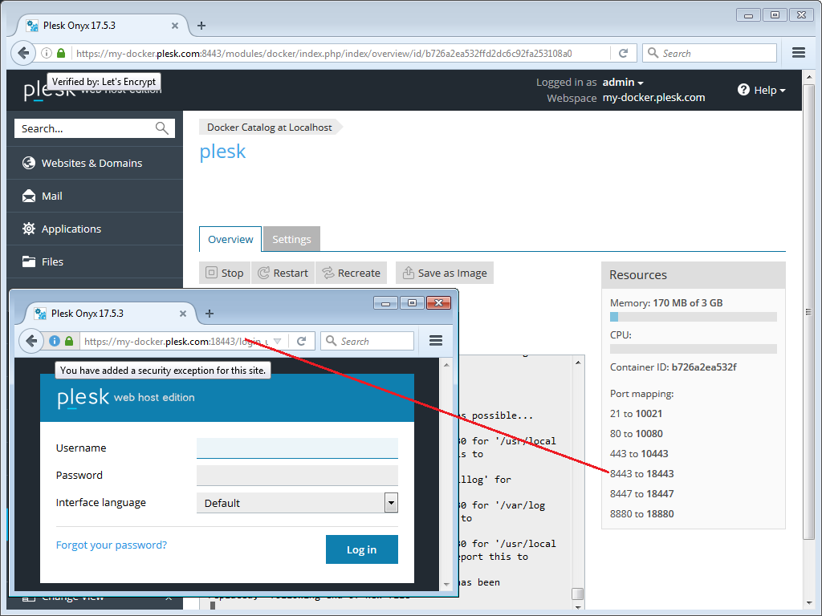Open the Interface language dropdown
Image resolution: width=822 pixels, height=616 pixels.
(x=297, y=503)
